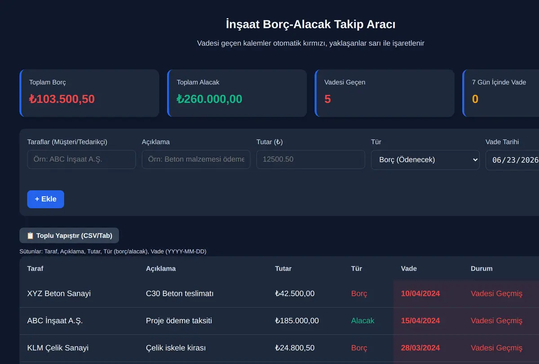Click the Borç type in the XYZ Beton row
This screenshot has width=539, height=364.
tap(359, 294)
